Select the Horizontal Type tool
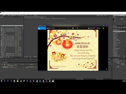126x94 pixels. [15, 15]
